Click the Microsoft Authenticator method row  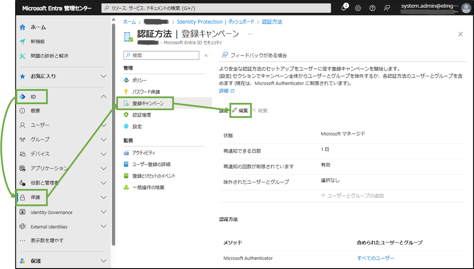[x=343, y=258]
